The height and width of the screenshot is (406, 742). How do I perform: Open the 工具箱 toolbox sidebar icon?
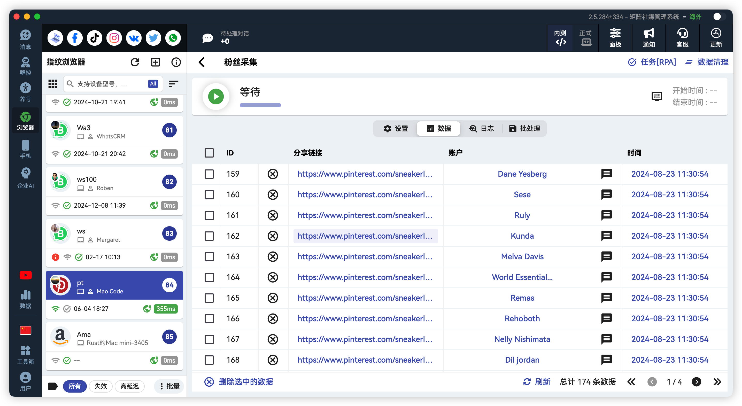click(x=25, y=355)
